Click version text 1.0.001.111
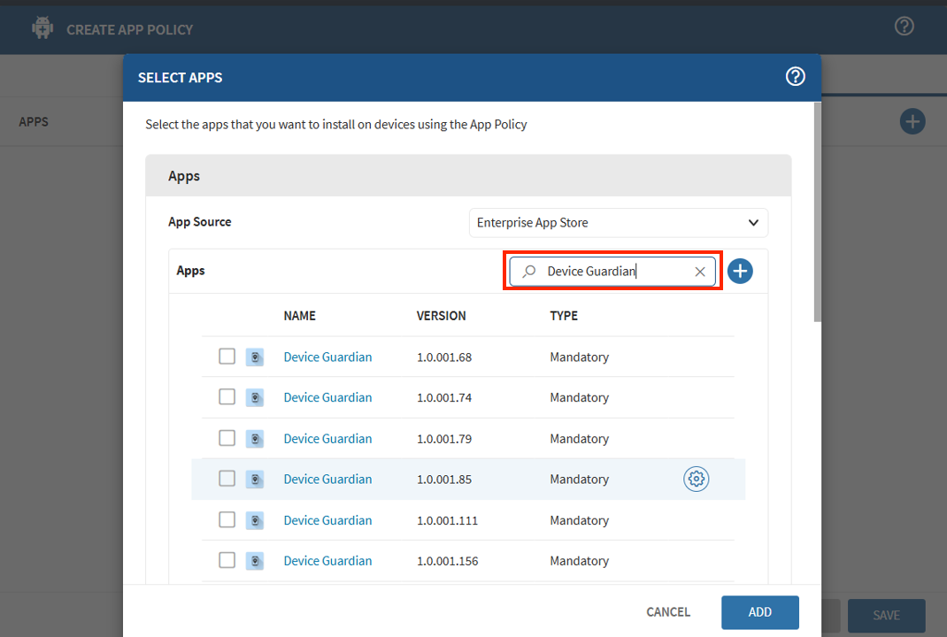The image size is (947, 637). tap(447, 520)
